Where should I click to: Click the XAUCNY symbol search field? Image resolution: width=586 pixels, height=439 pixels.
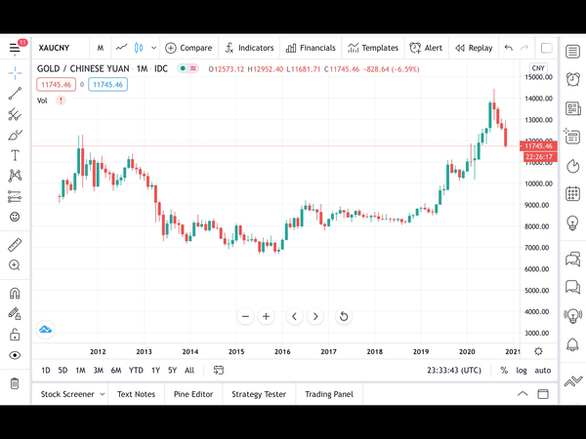coord(54,48)
